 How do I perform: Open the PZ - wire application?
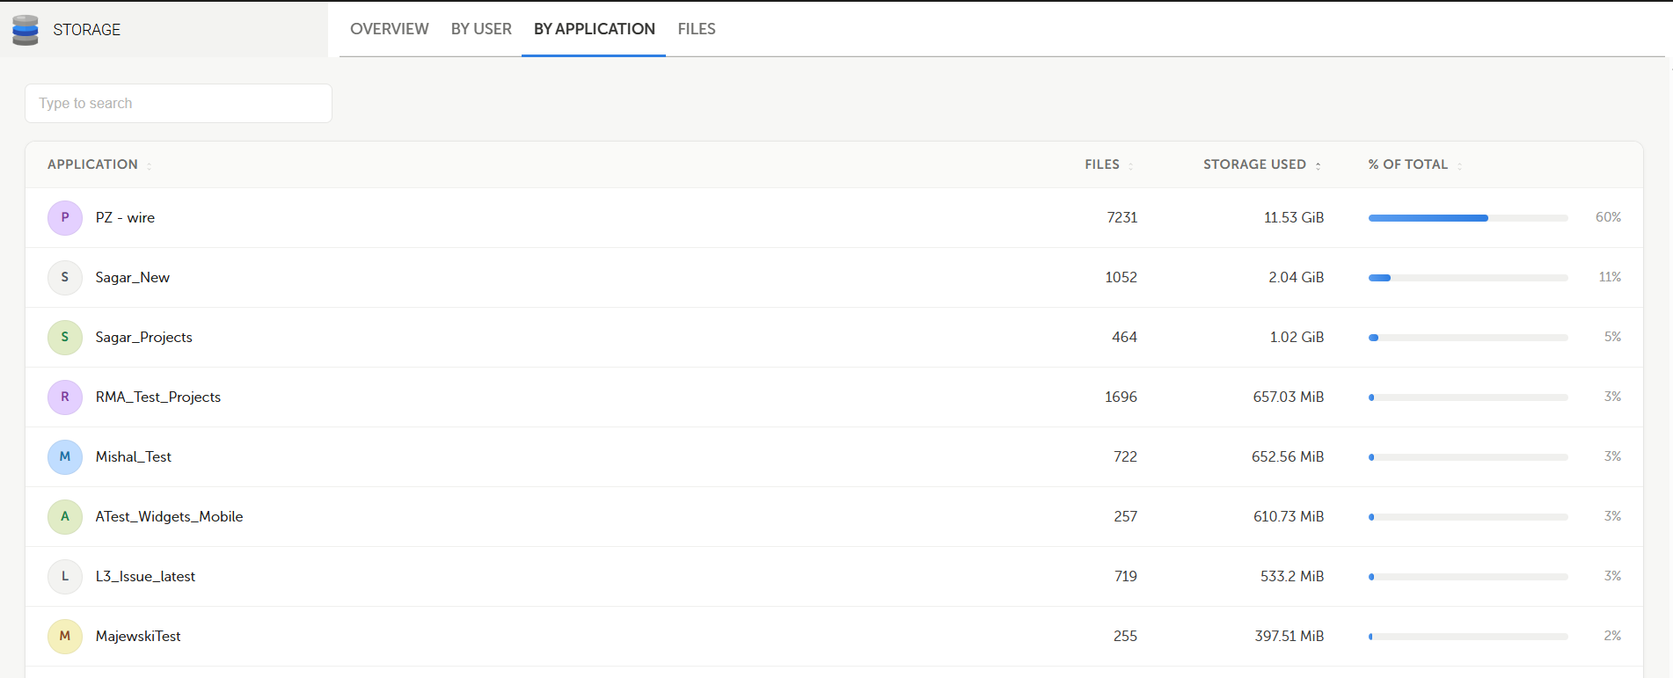pyautogui.click(x=125, y=218)
